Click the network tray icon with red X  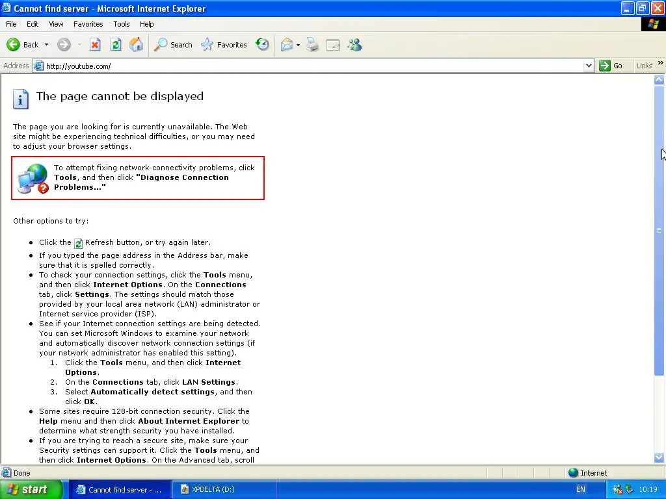pos(618,490)
